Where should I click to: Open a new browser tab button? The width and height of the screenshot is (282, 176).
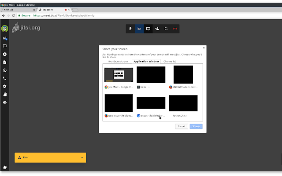(x=75, y=10)
